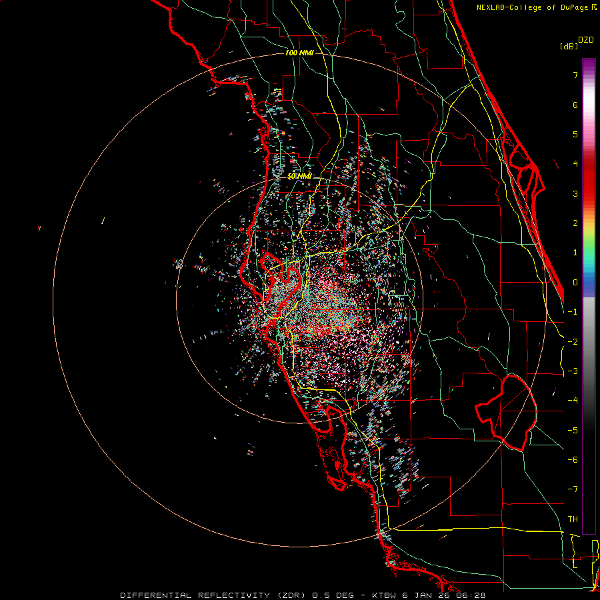
Task: Click legend scale value -4
Action: [573, 401]
